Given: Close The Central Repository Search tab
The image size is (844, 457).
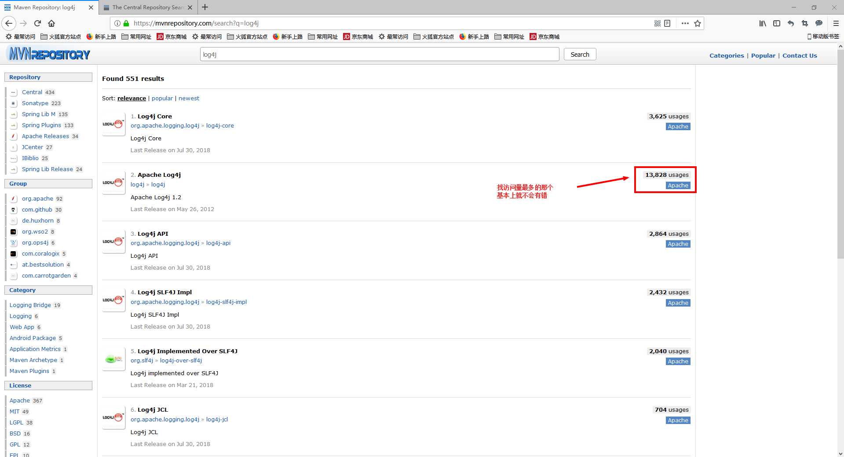Looking at the screenshot, I should [190, 7].
